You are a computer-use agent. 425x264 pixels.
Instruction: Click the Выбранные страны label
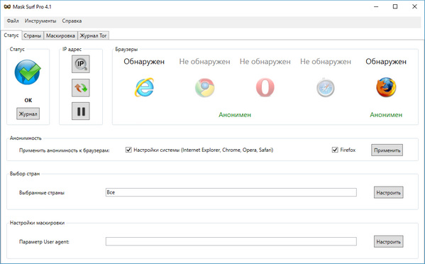pyautogui.click(x=42, y=193)
